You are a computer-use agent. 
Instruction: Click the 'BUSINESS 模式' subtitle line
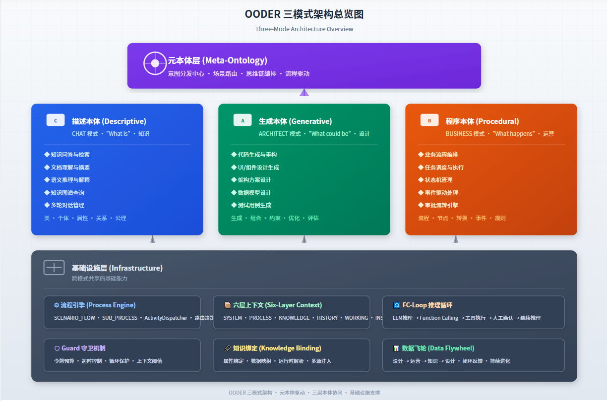(x=500, y=134)
